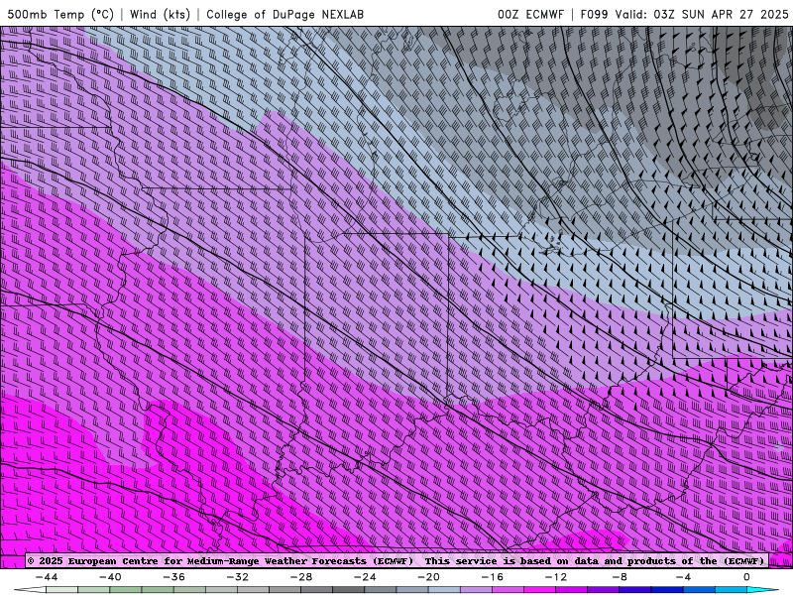Screen dimensions: 793x595
Task: Click the -28 label on the temperature scale
Action: tap(301, 577)
